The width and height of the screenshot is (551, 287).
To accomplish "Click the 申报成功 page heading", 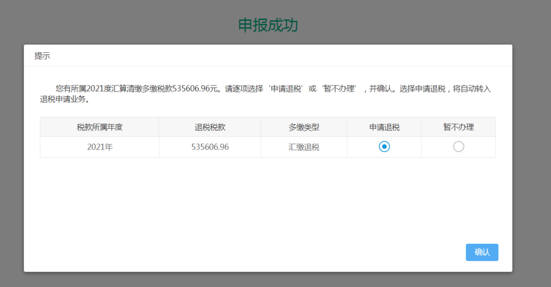I will pyautogui.click(x=268, y=25).
